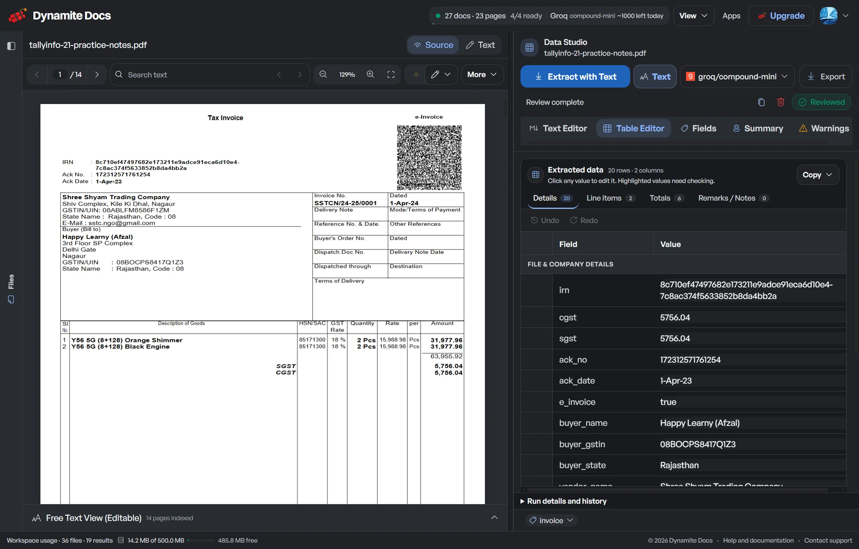Open the Copy dropdown in Extracted data
Viewport: 859px width, 549px height.
818,175
